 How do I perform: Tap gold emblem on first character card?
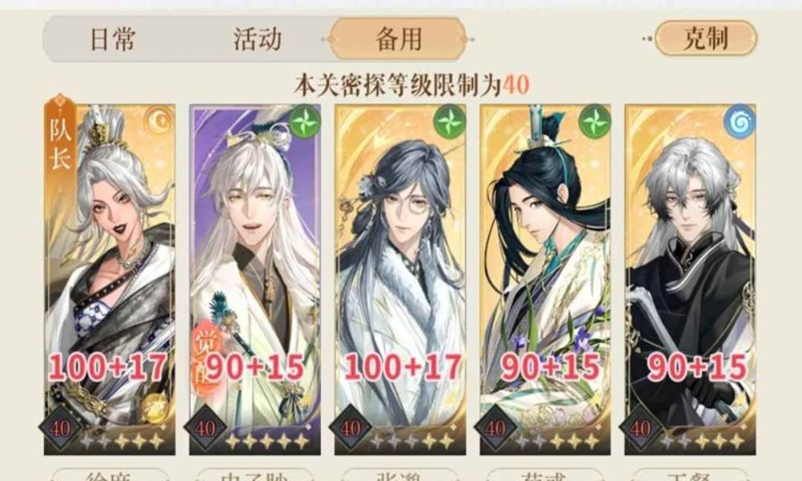tap(154, 408)
